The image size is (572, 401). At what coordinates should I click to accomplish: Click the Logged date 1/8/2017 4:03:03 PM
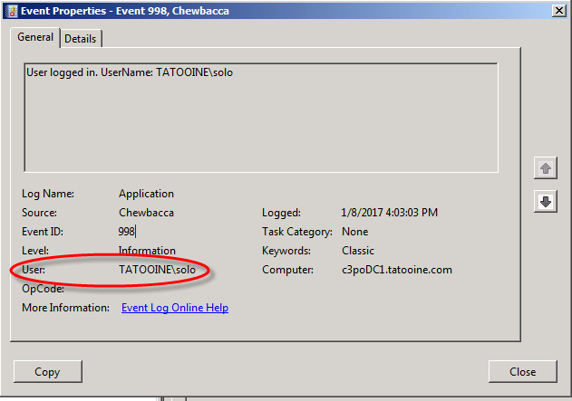pyautogui.click(x=389, y=213)
